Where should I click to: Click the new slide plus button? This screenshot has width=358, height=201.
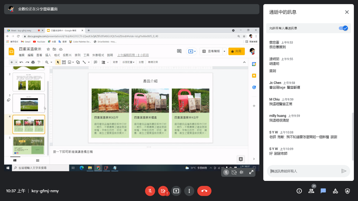pos(12,62)
